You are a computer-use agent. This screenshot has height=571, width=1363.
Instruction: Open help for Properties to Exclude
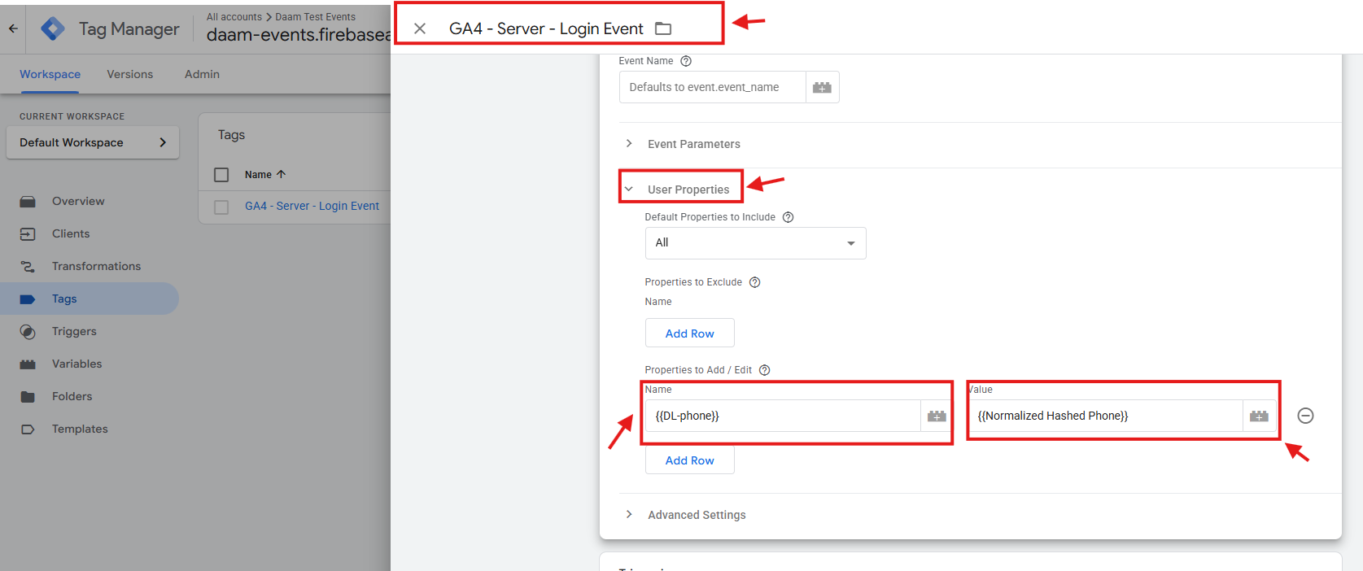[754, 282]
